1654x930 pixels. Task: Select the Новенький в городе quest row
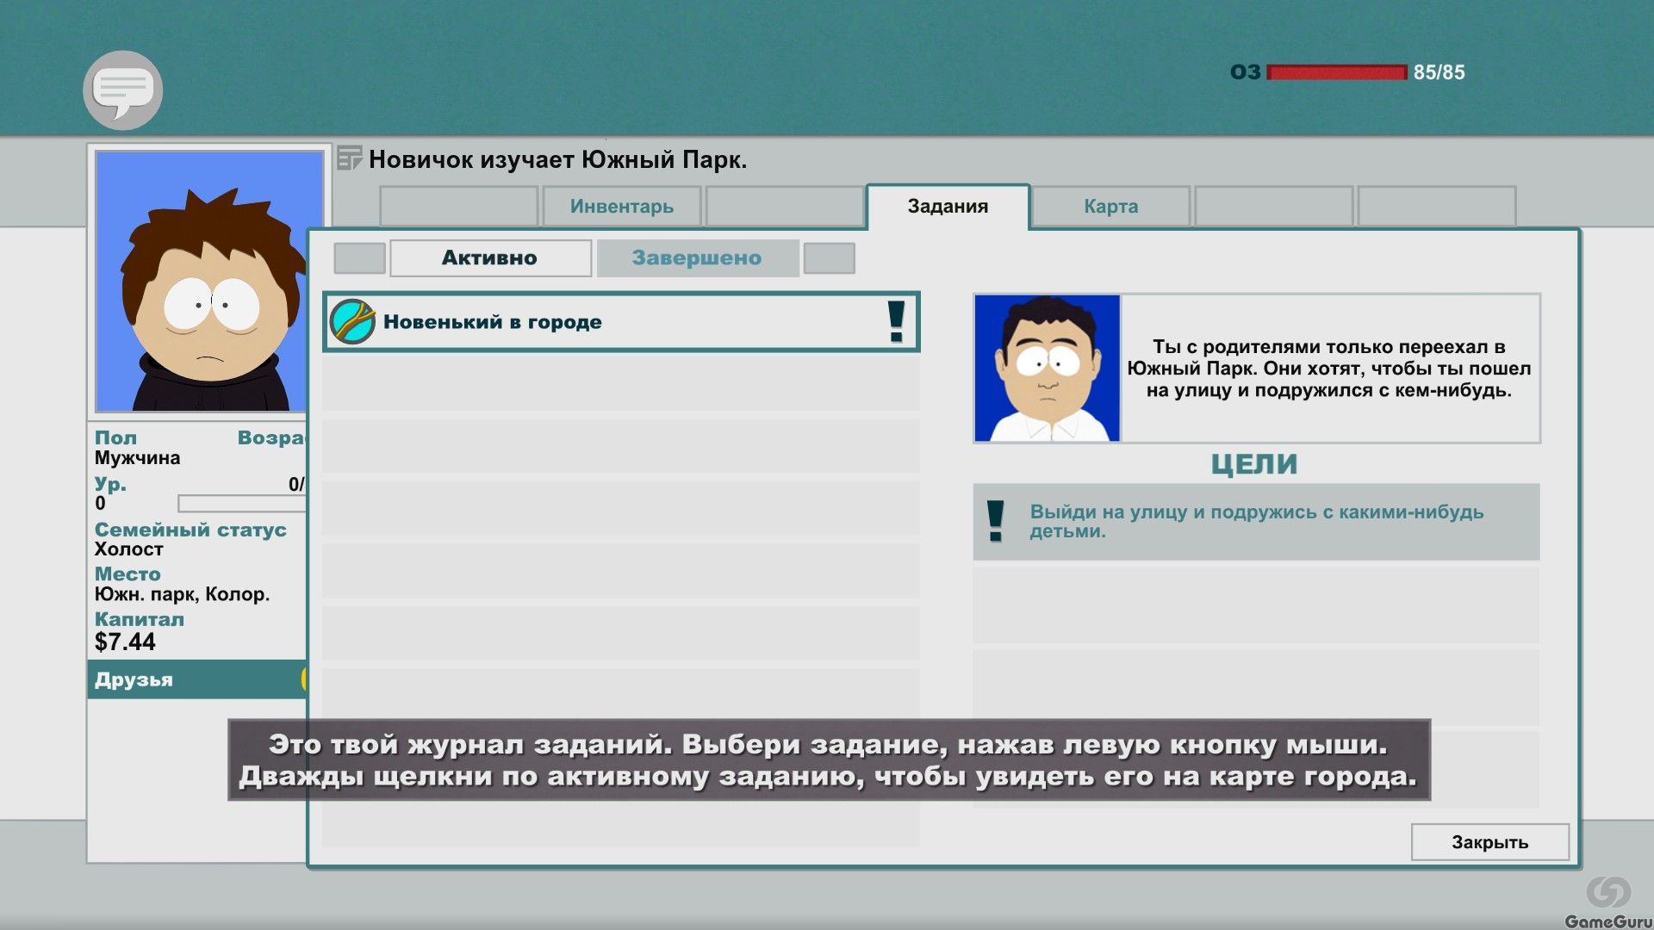[621, 322]
